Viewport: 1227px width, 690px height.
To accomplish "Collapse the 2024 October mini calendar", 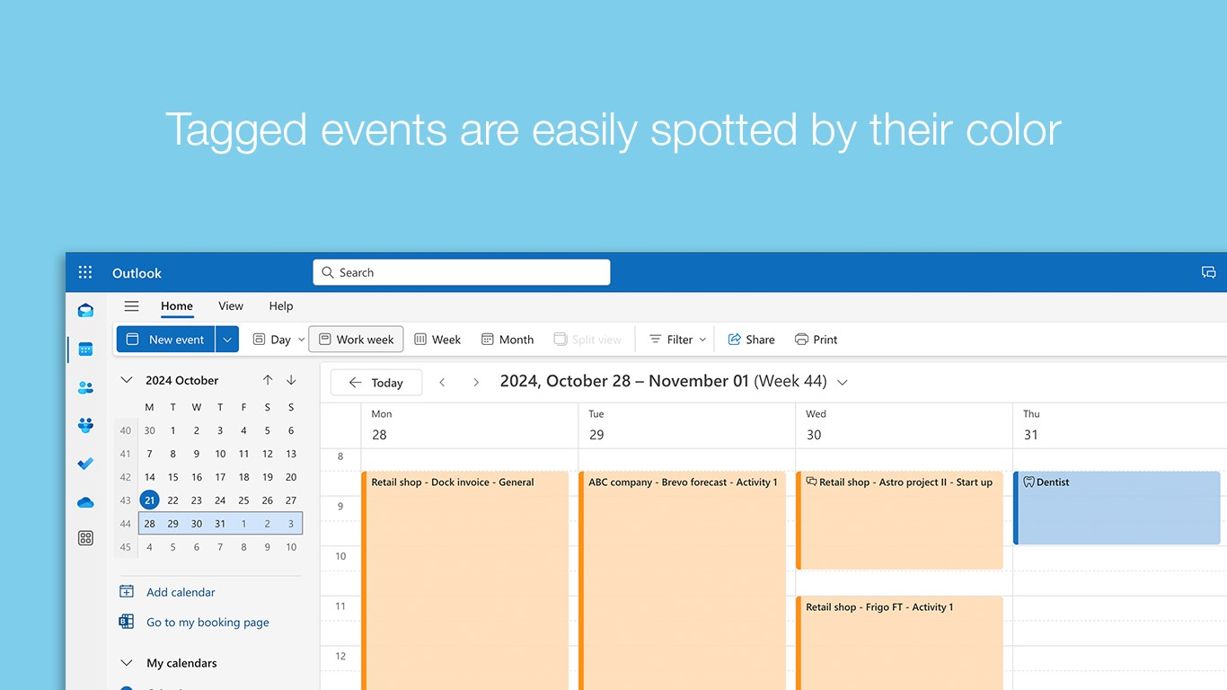I will point(127,380).
